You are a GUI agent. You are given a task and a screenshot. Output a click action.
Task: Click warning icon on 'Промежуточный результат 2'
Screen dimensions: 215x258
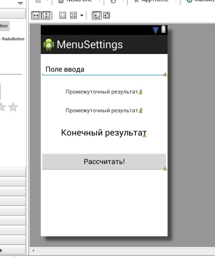pos(141,111)
